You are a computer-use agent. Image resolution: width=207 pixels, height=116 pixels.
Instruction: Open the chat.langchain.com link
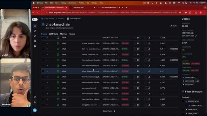(x=61, y=28)
